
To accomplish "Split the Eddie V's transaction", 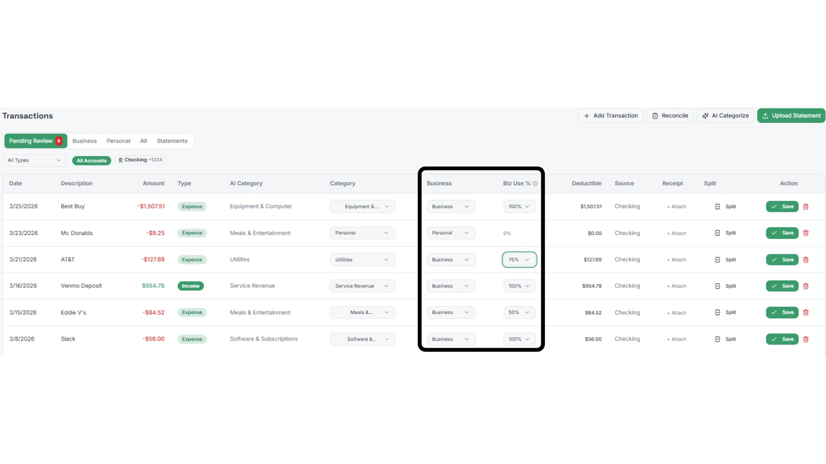I will [x=725, y=312].
